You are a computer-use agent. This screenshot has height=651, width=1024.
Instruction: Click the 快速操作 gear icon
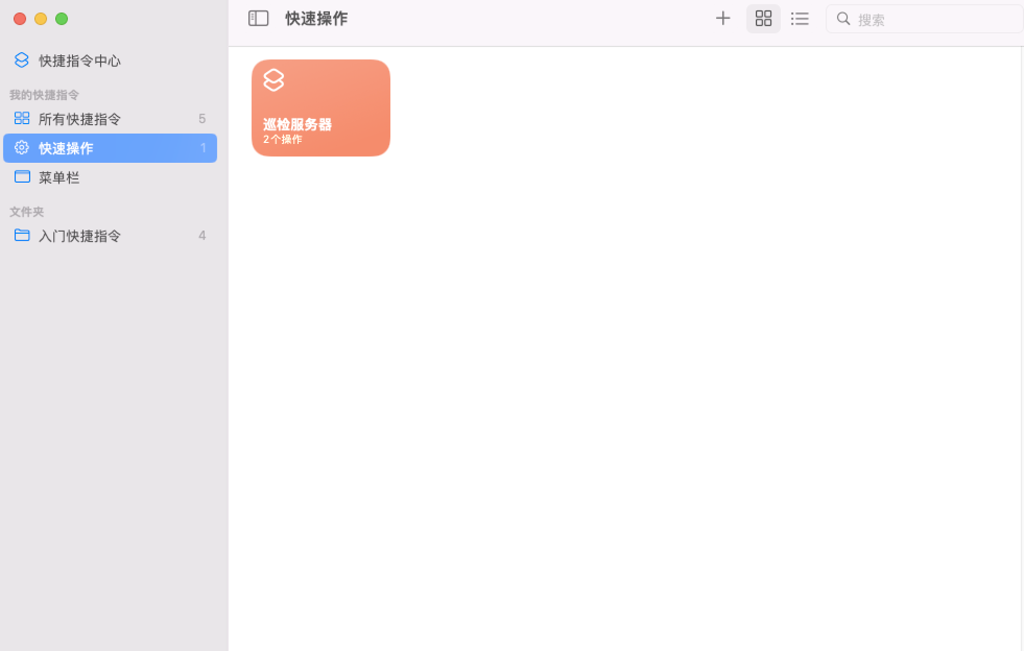point(22,147)
